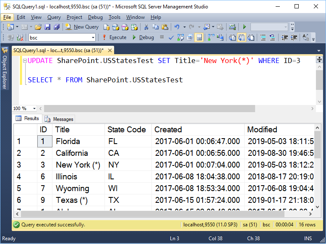326x244 pixels.
Task: Toggle IntelliSense Enabled button
Action: pyautogui.click(x=199, y=37)
